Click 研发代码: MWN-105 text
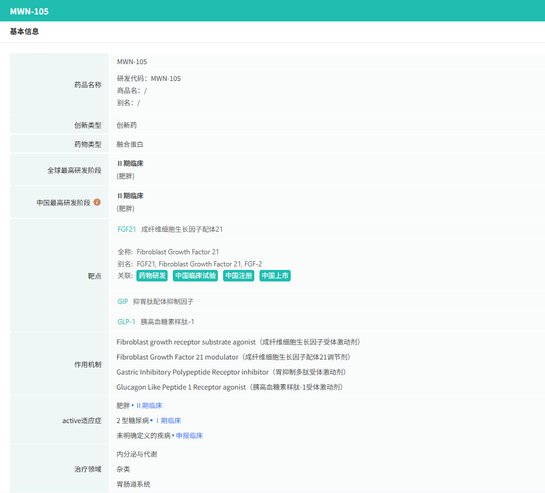Viewport: 545px width, 493px height. 149,79
